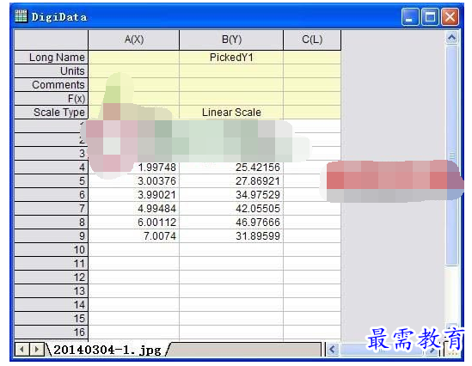Maximize the DigiData window
This screenshot has height=366, width=472.
tap(430, 16)
